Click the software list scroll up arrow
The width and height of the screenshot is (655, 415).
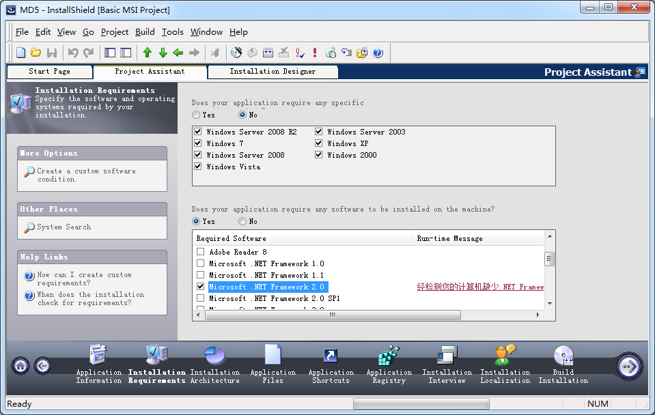550,236
